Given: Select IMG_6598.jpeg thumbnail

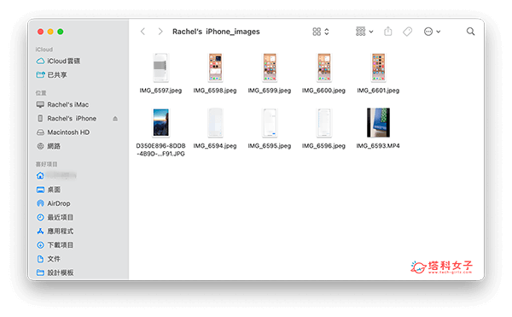Looking at the screenshot, I should (x=215, y=68).
